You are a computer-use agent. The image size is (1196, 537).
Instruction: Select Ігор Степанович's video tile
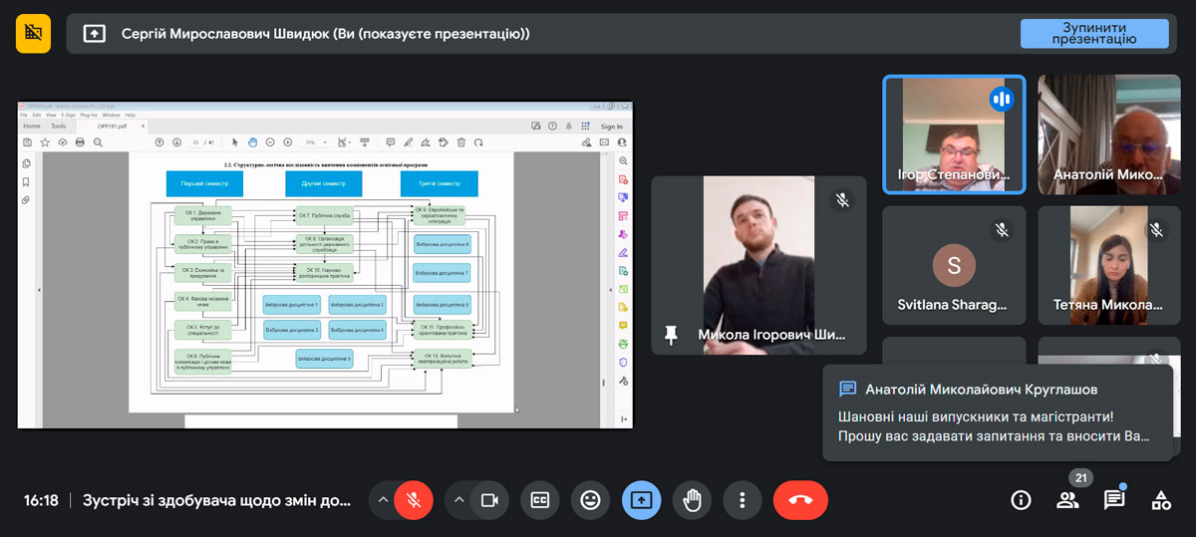[x=955, y=134]
